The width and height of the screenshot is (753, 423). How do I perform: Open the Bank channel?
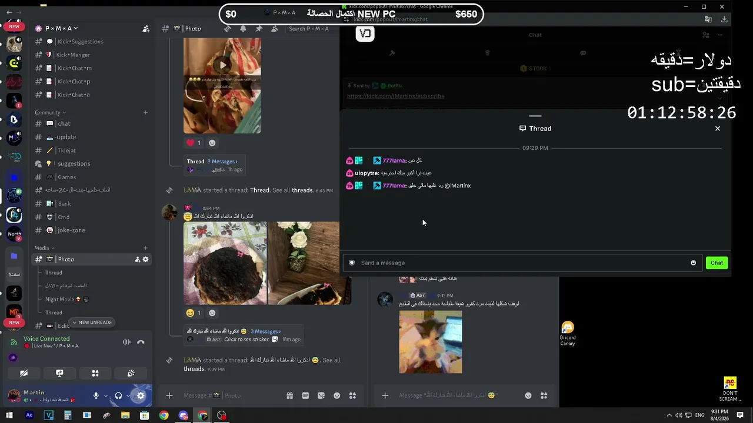pos(91,204)
